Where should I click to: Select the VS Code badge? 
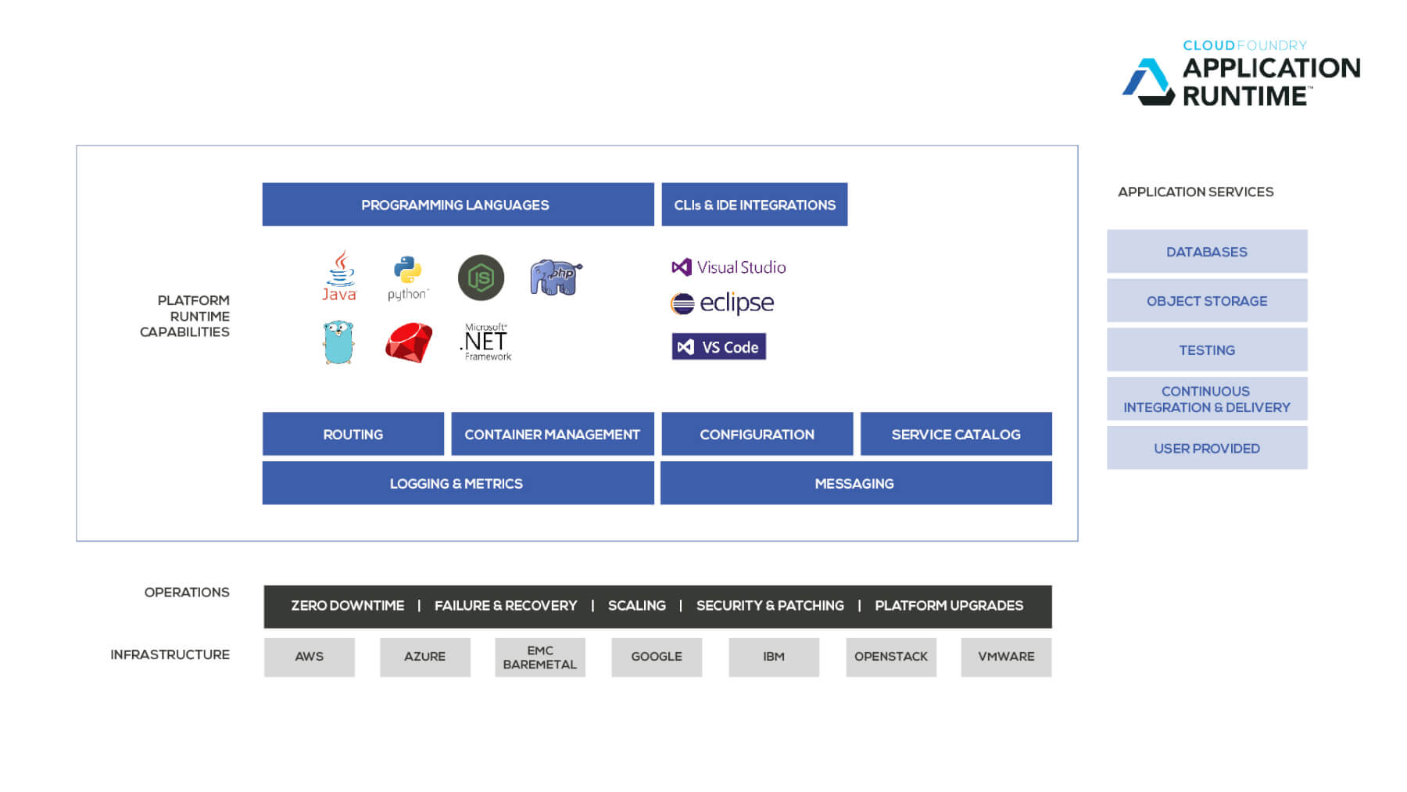[718, 347]
